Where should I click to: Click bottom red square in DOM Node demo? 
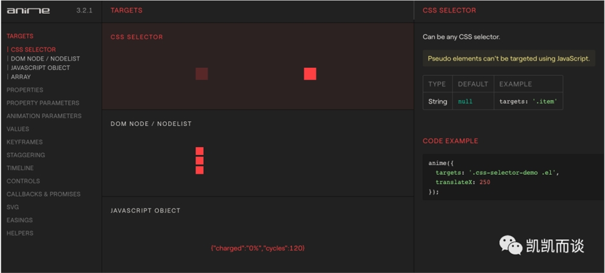200,170
